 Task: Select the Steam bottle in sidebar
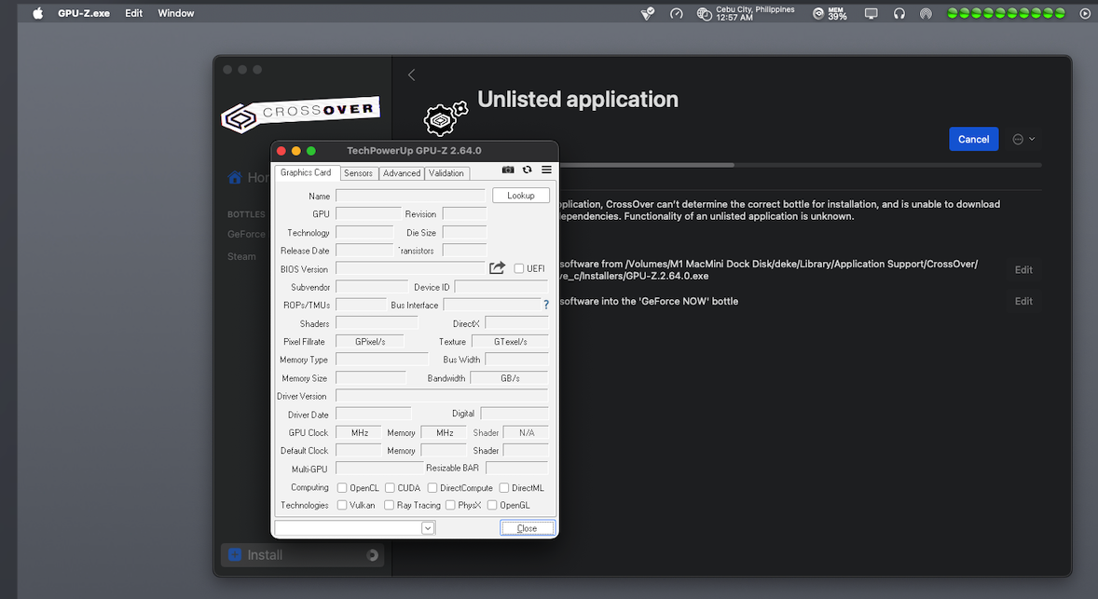tap(241, 256)
